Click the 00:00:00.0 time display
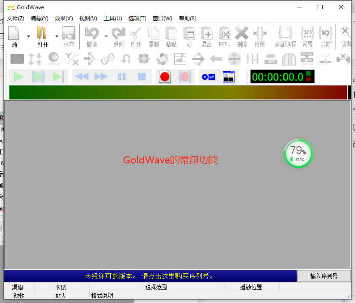This screenshot has width=355, height=303. (282, 77)
